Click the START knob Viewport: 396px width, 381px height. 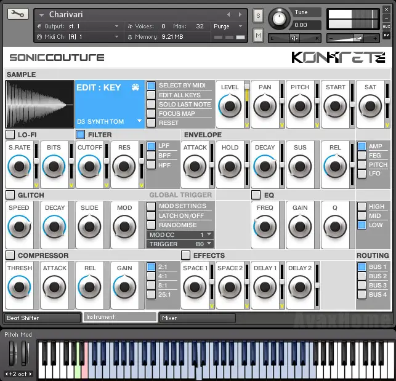click(335, 106)
